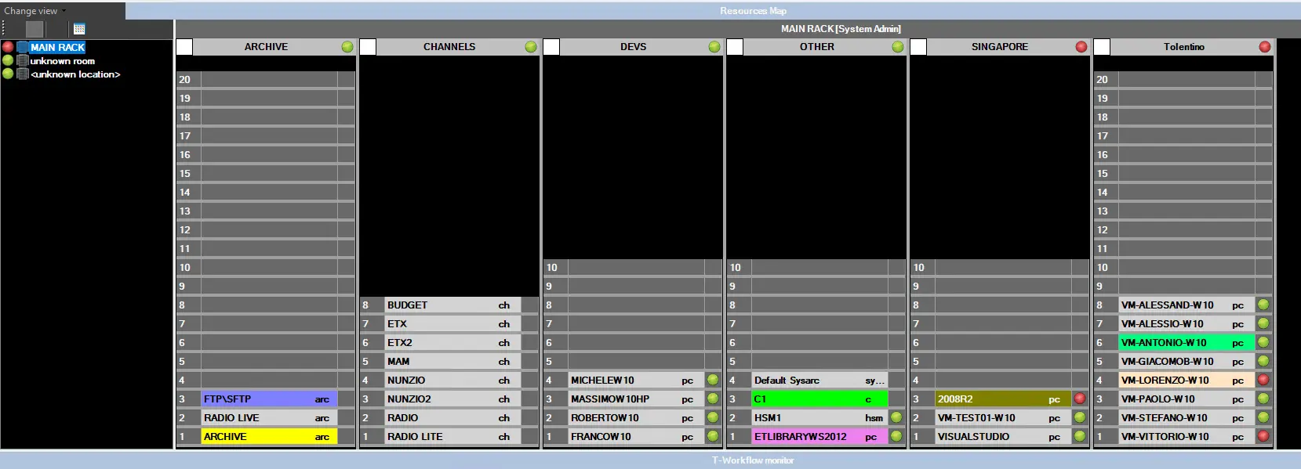Select the <unknown location> tree item
Viewport: 1301px width, 469px height.
[75, 74]
